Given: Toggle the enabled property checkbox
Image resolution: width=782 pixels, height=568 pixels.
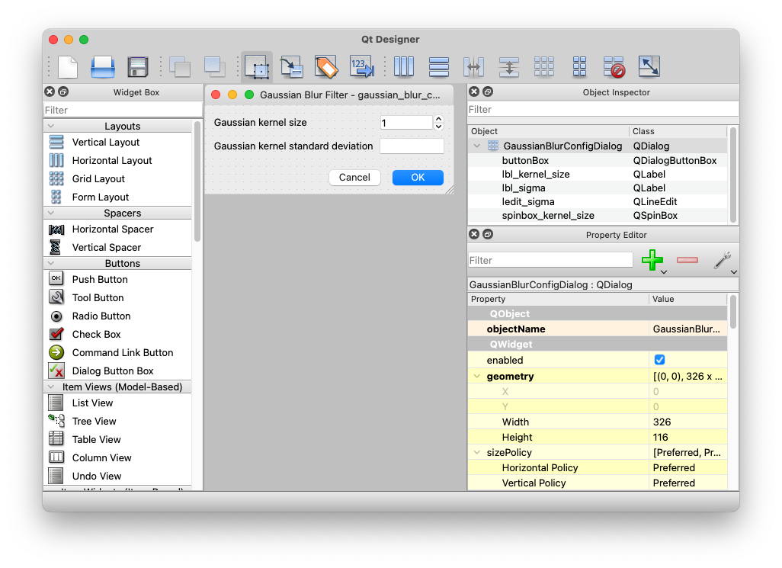Looking at the screenshot, I should pyautogui.click(x=659, y=360).
